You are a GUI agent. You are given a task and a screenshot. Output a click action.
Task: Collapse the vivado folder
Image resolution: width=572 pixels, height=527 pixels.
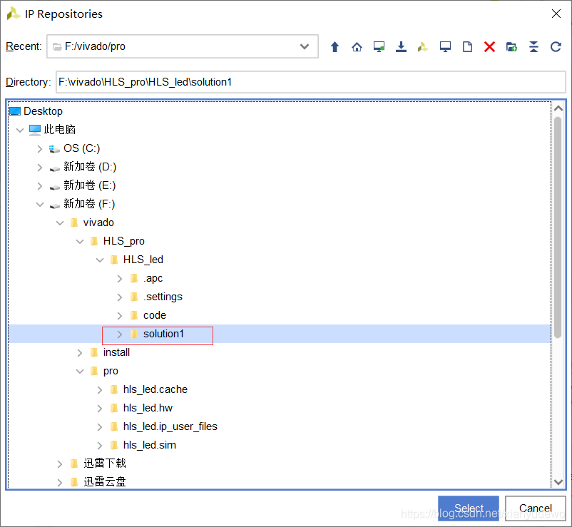pyautogui.click(x=60, y=222)
